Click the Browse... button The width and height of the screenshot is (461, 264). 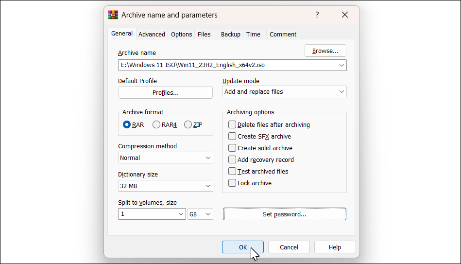click(x=325, y=51)
